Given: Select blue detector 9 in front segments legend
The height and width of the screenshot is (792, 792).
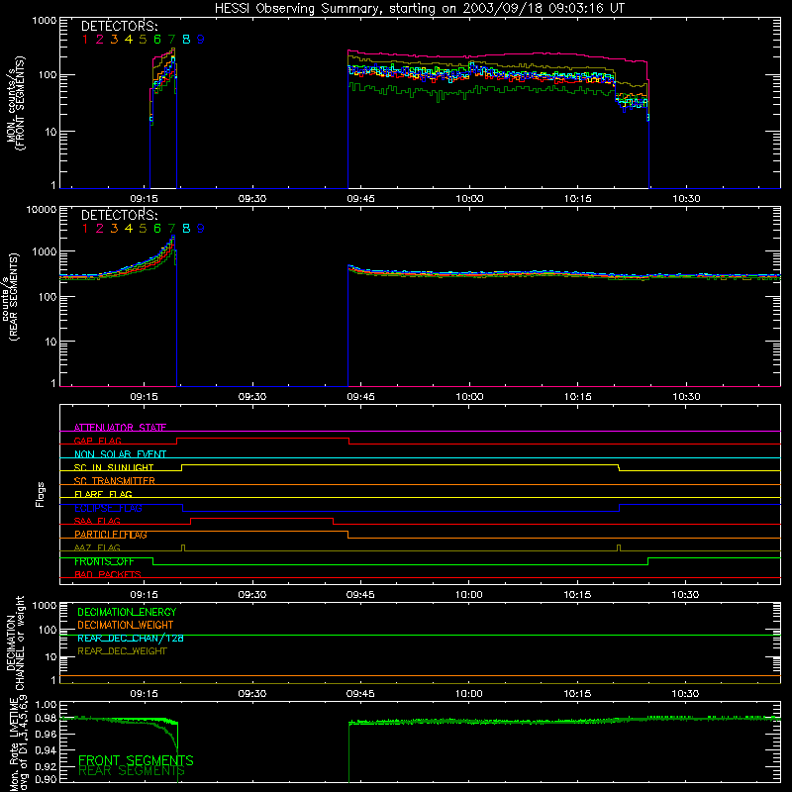Looking at the screenshot, I should (201, 40).
